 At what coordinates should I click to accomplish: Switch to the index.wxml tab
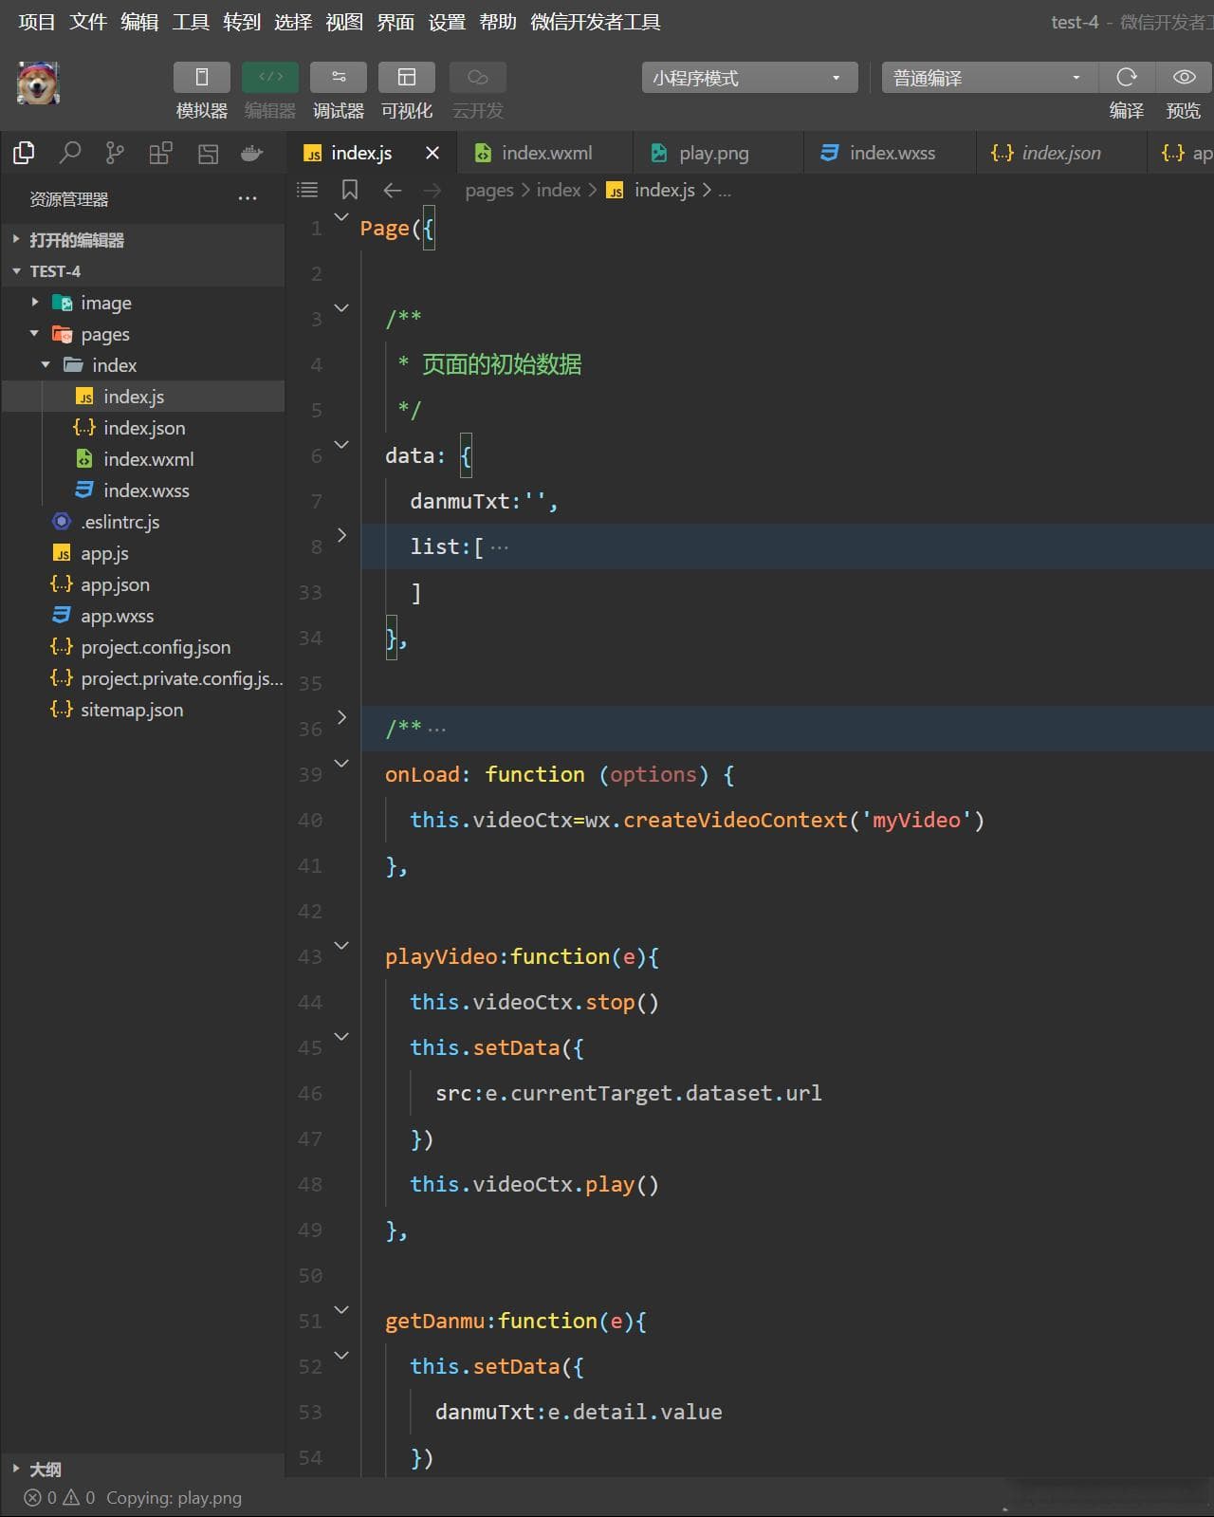tap(545, 153)
